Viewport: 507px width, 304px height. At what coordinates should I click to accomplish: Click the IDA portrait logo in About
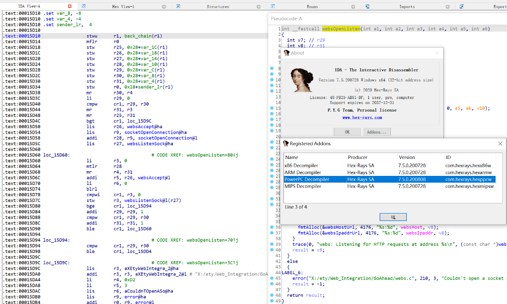(301, 80)
